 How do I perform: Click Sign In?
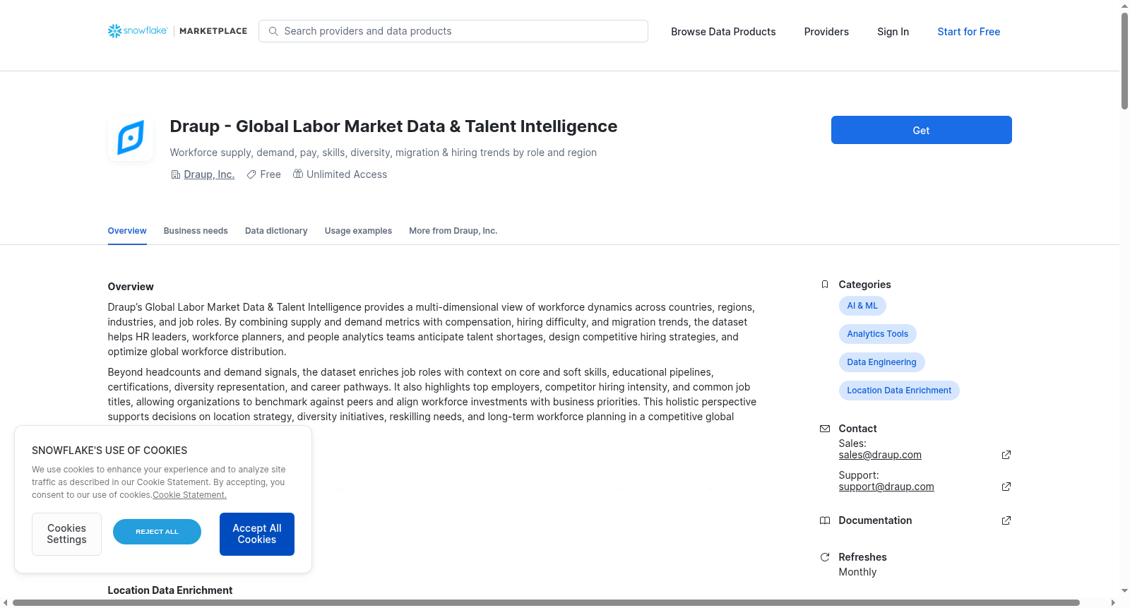pos(893,32)
